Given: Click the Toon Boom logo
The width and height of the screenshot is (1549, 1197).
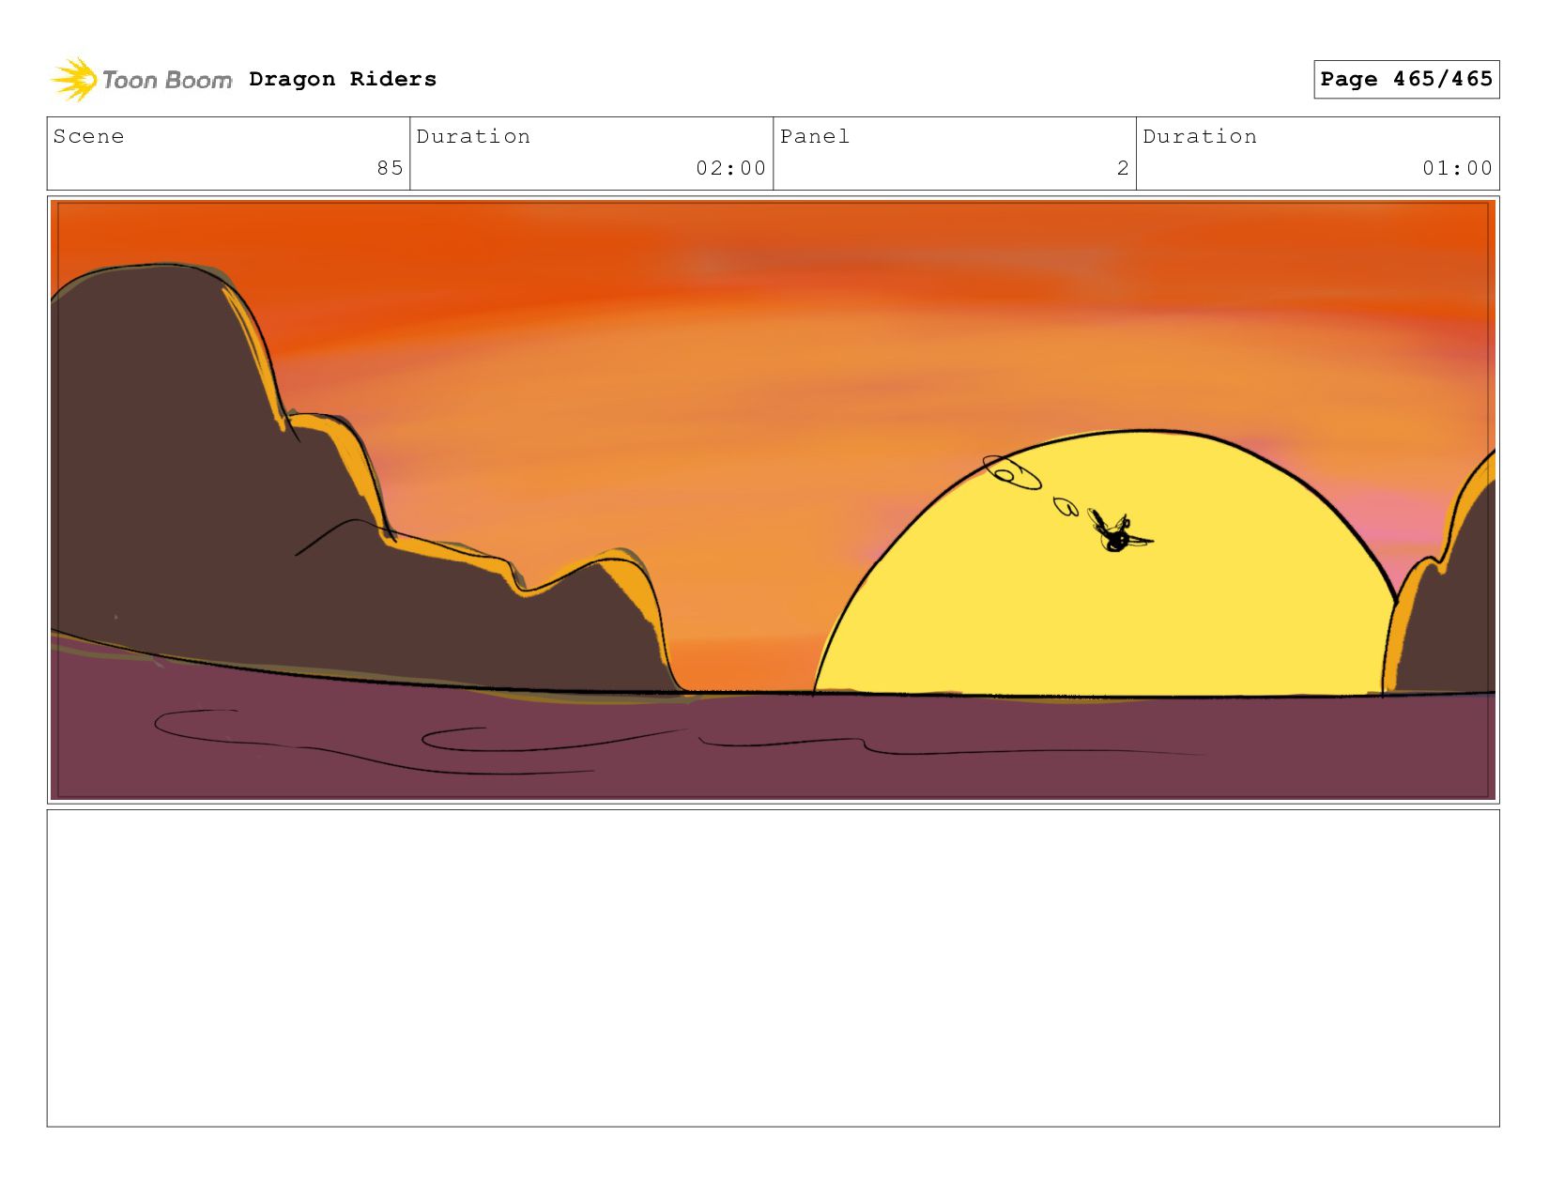Looking at the screenshot, I should 141,80.
